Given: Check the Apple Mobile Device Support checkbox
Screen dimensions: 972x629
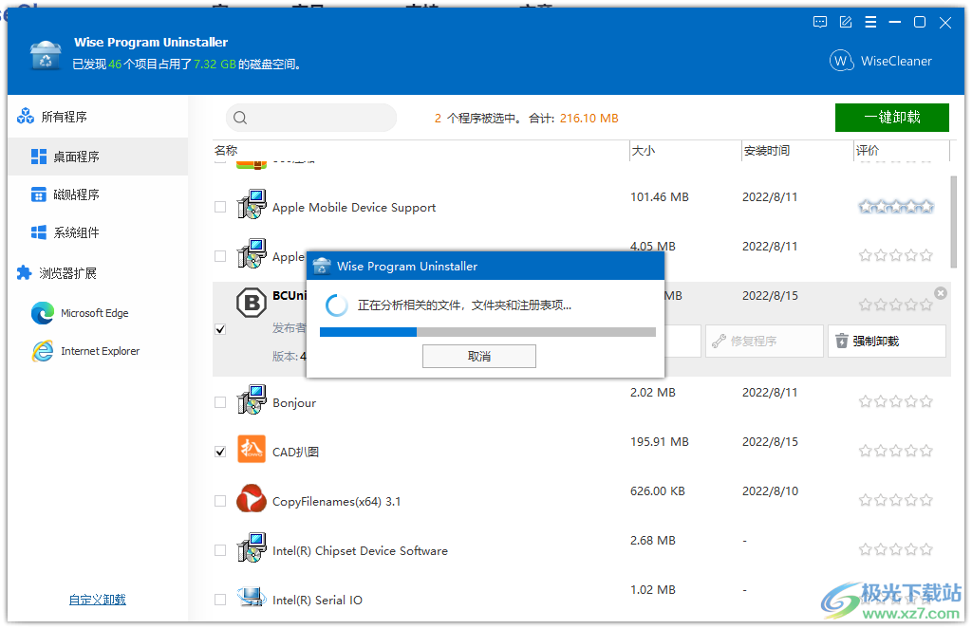Looking at the screenshot, I should coord(219,207).
